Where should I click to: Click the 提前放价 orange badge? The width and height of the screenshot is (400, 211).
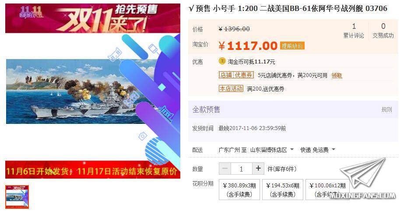[292, 46]
